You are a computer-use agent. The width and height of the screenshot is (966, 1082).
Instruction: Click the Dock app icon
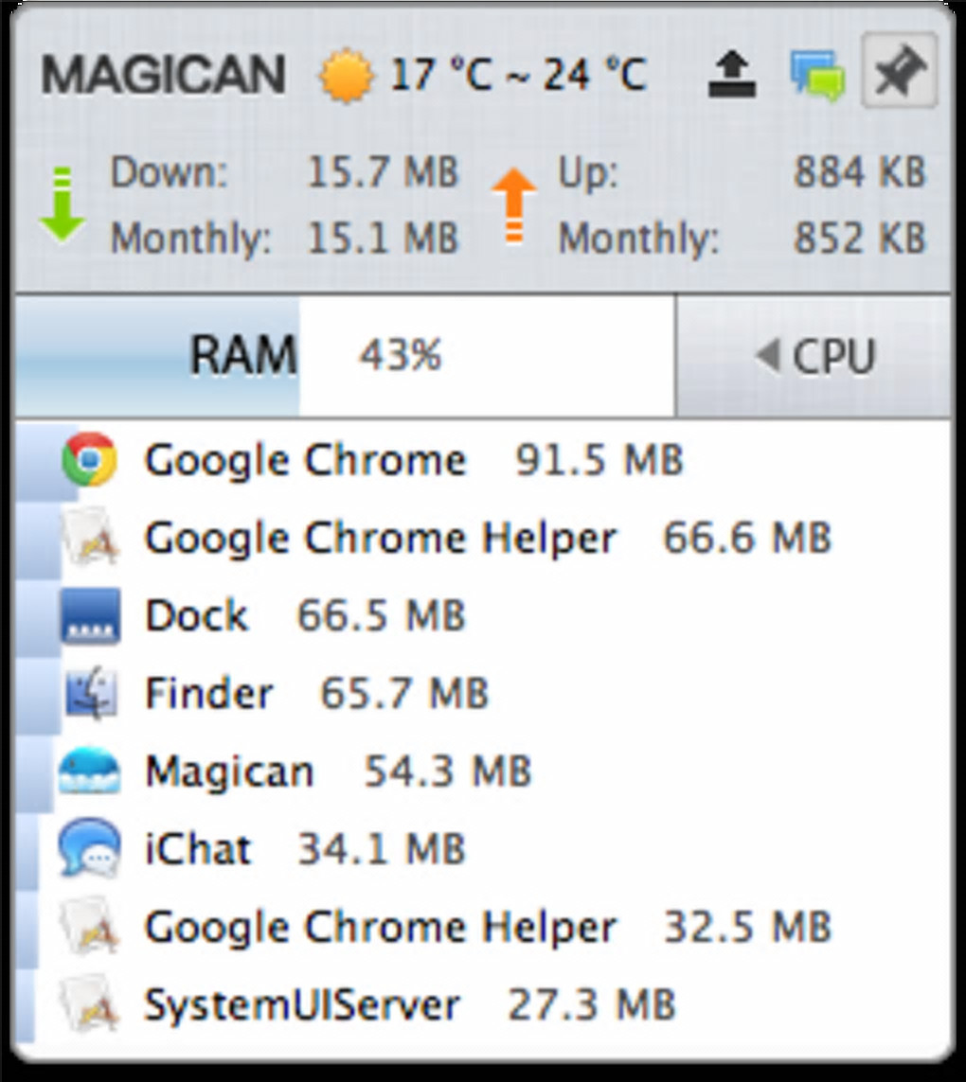(x=90, y=616)
